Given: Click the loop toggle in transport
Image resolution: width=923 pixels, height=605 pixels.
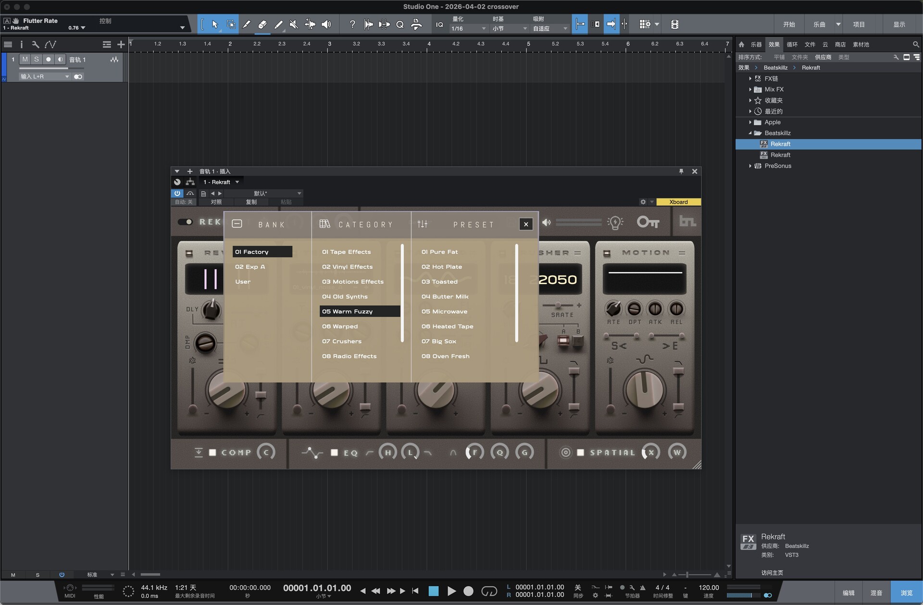Looking at the screenshot, I should pos(489,591).
